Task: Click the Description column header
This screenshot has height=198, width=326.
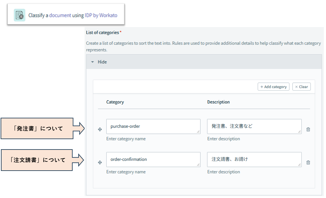Action: (x=218, y=102)
